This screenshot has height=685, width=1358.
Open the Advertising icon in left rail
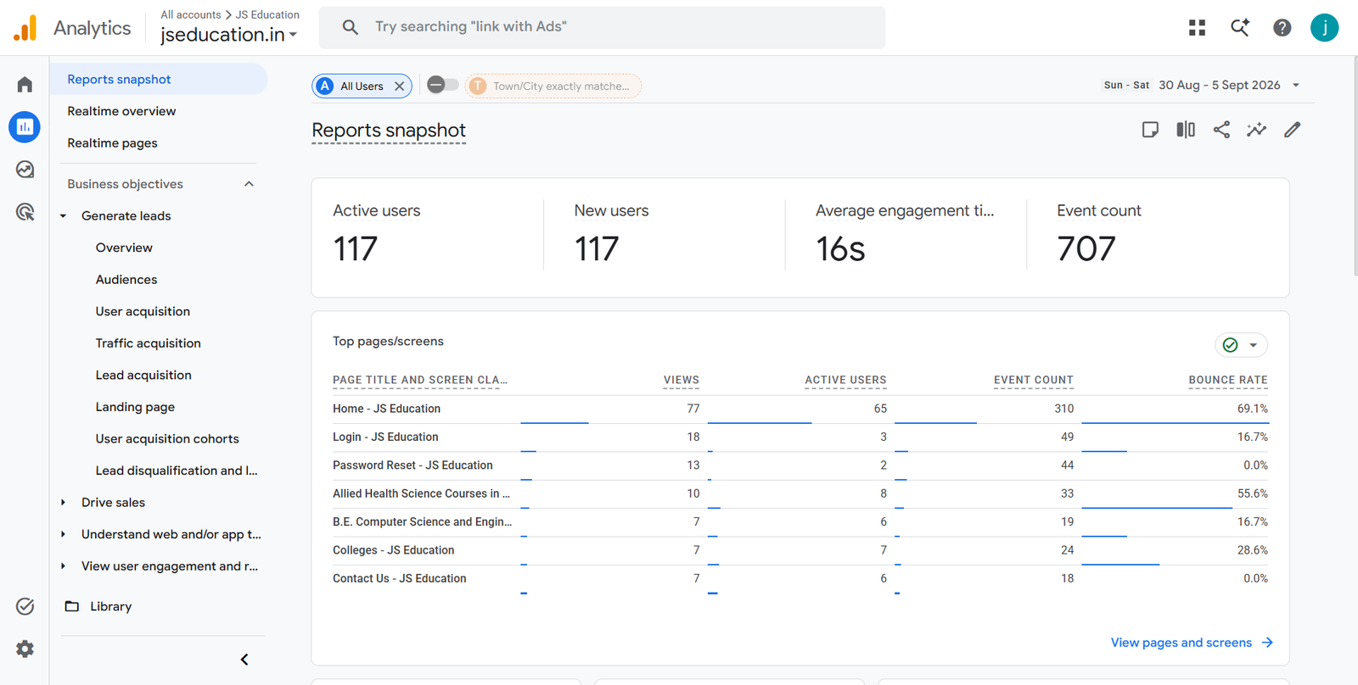[x=25, y=212]
